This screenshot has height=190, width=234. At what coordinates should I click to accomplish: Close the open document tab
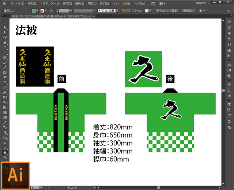[x=94, y=16]
